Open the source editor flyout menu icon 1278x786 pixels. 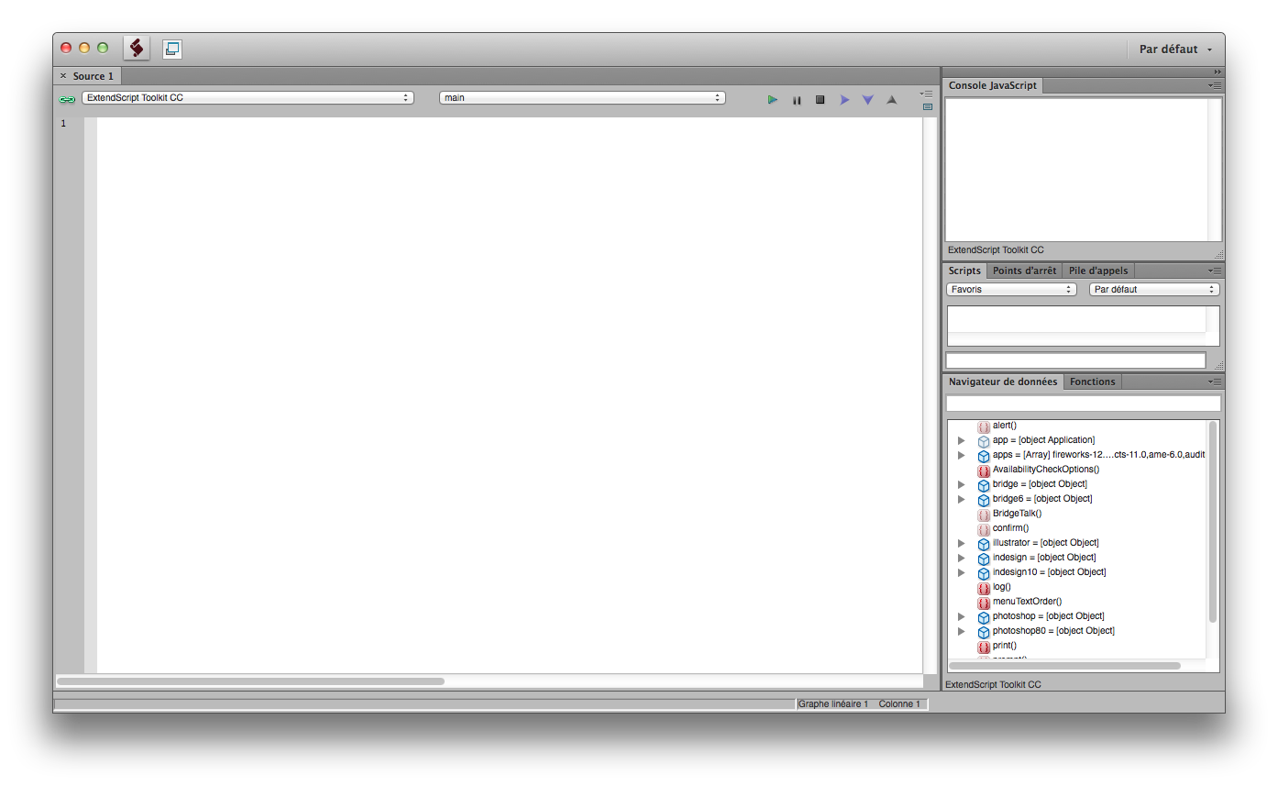(927, 93)
